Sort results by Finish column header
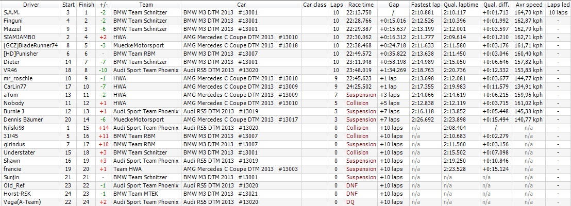Viewport: 571px width, 206px height. coord(87,4)
